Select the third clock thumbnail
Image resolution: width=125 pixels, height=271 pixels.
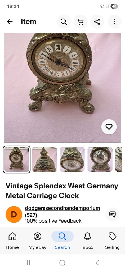72,160
